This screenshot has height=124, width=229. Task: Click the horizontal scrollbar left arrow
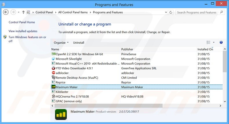pos(52,106)
